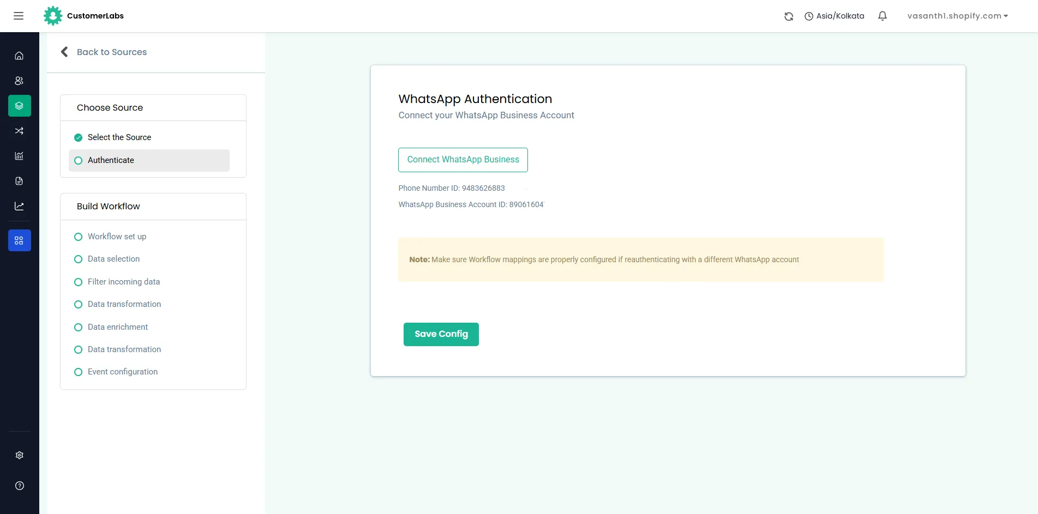1038x514 pixels.
Task: Open the help question mark icon
Action: click(20, 486)
